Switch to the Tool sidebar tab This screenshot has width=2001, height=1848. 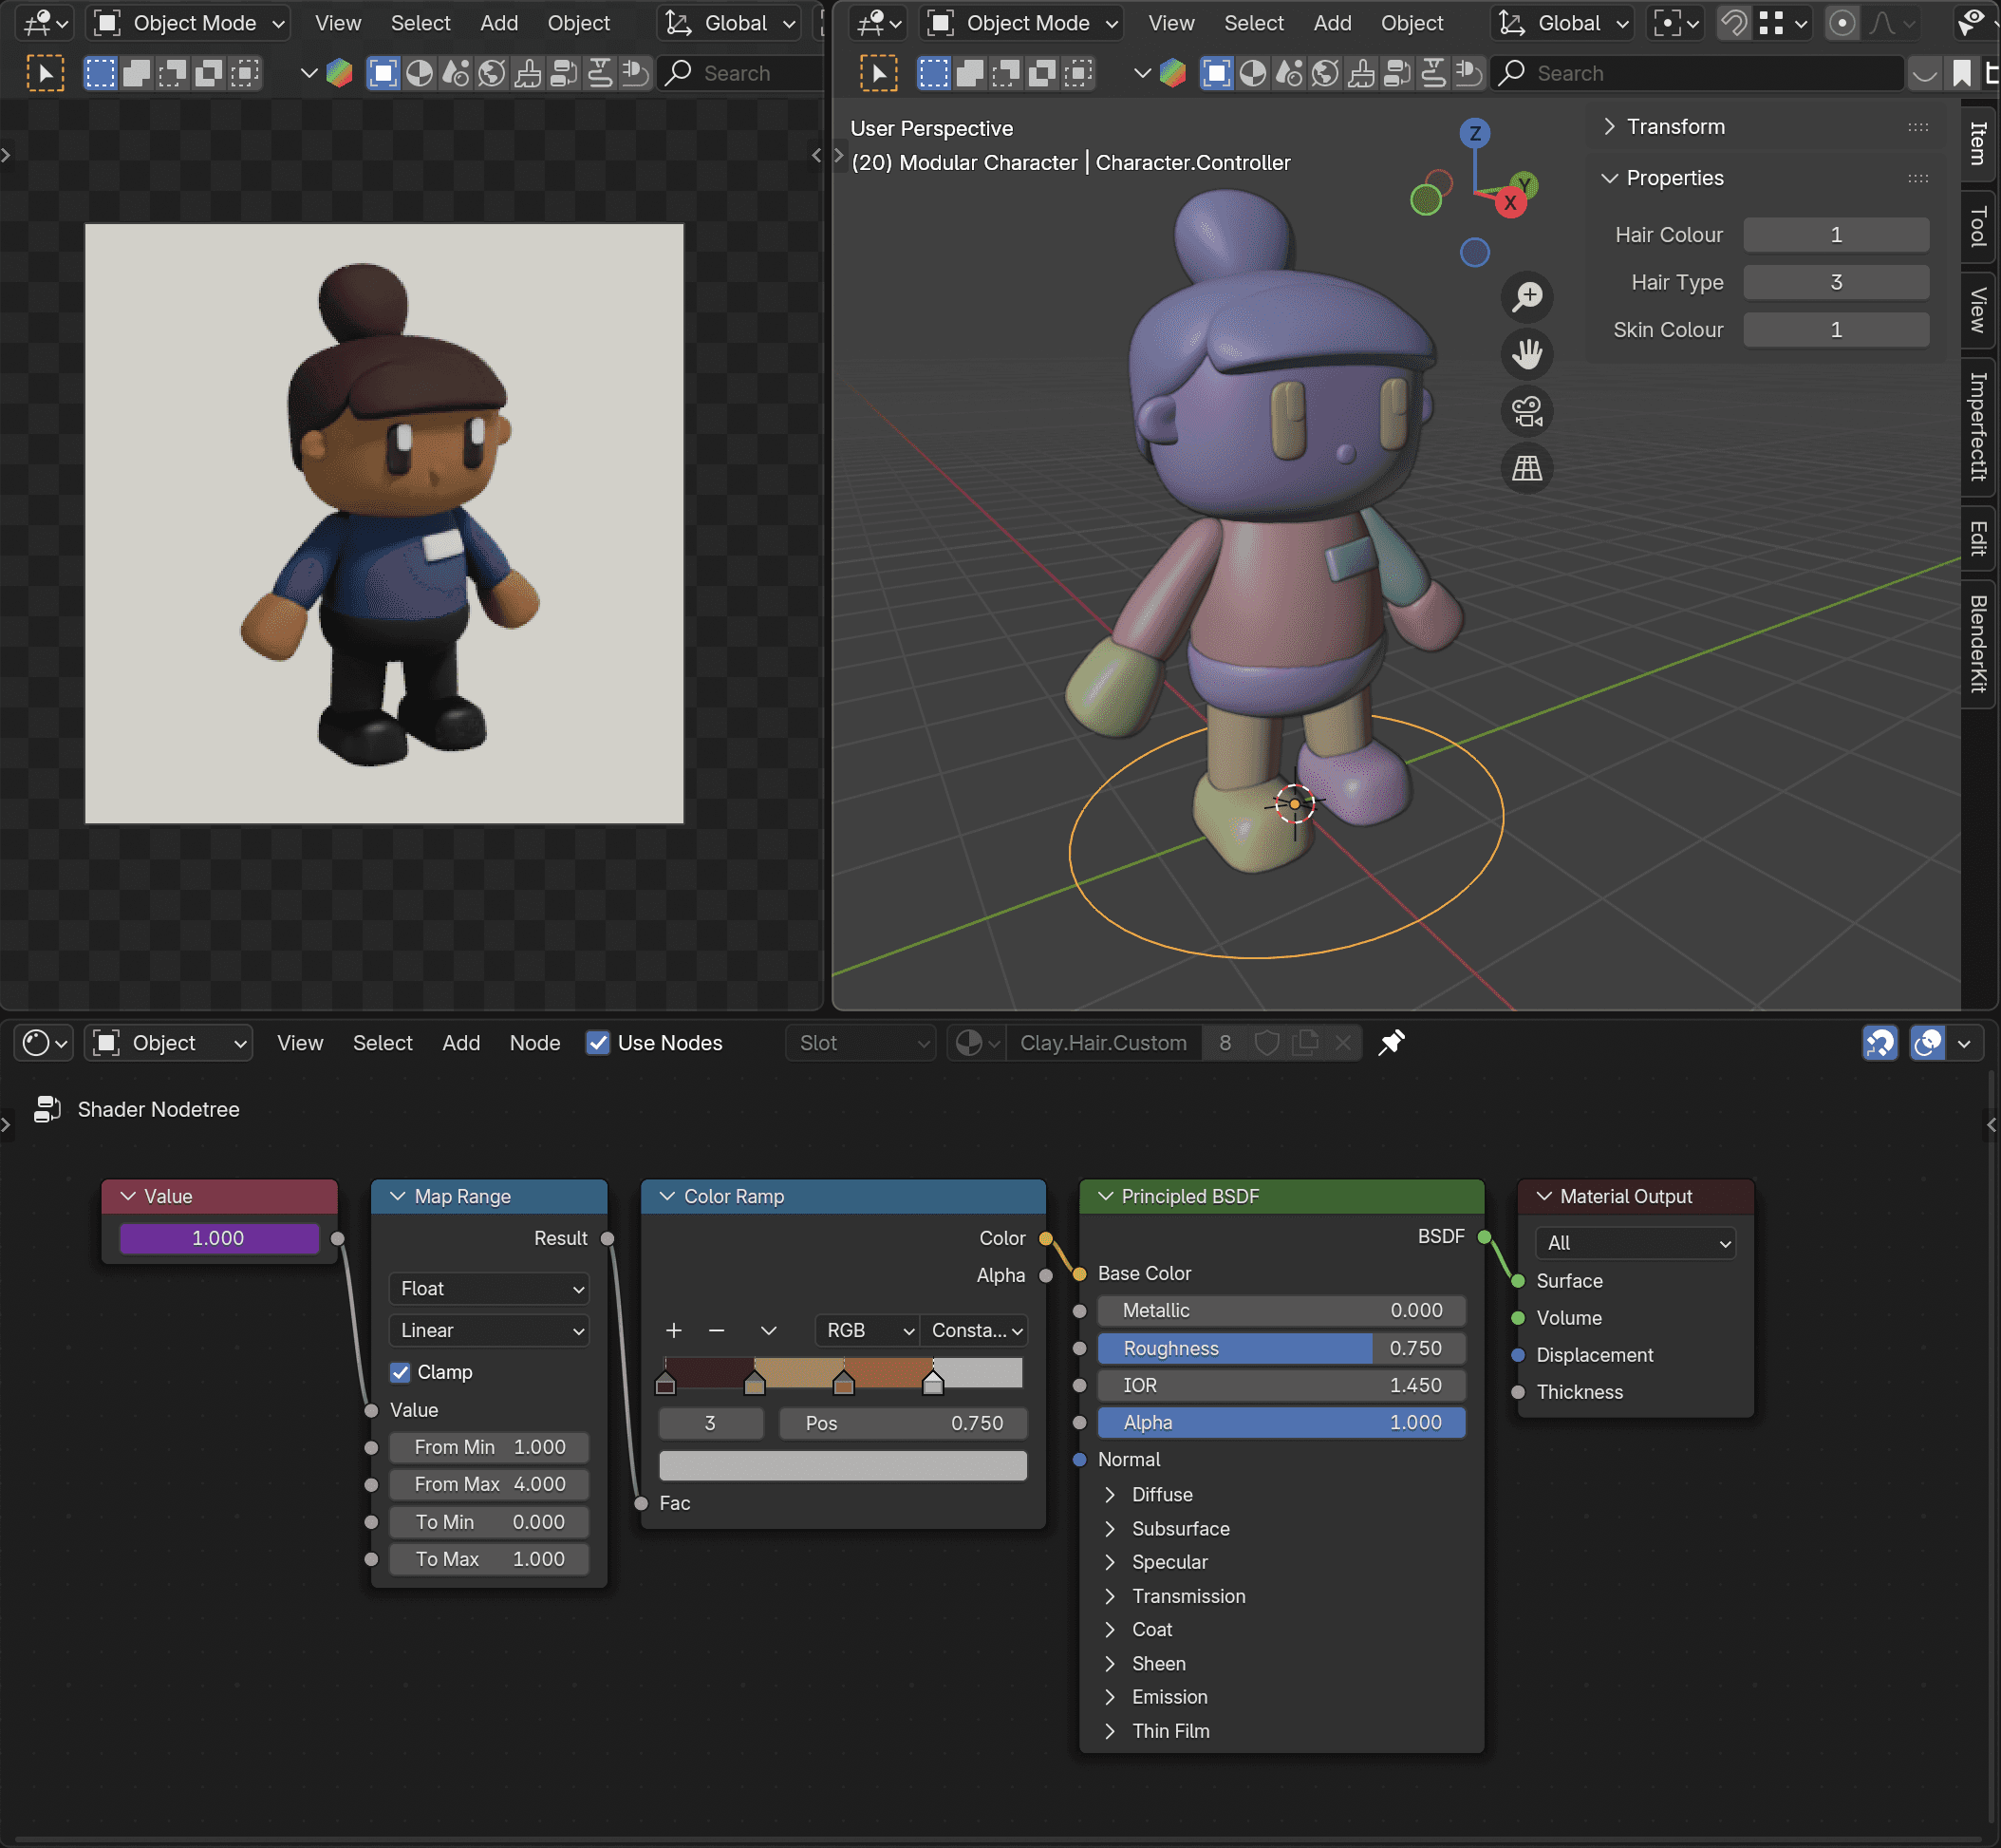[x=1978, y=226]
